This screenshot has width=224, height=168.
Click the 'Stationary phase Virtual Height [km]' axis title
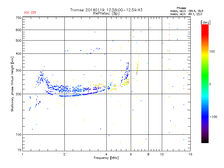12,84
